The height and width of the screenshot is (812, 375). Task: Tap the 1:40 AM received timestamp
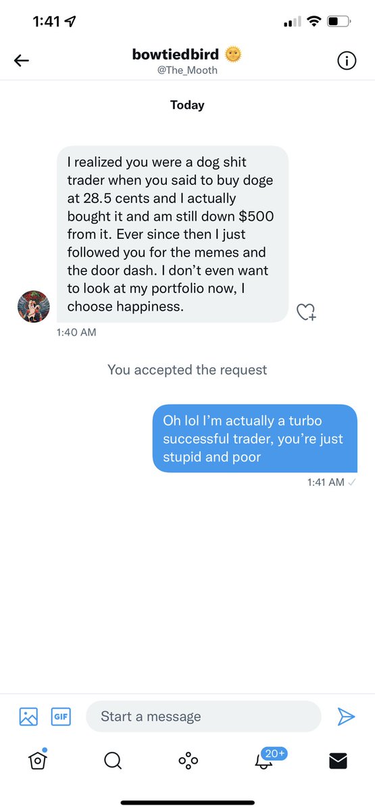[76, 332]
